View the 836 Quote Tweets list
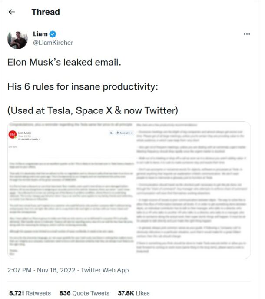Viewport: 265px width, 299px height. pyautogui.click(x=84, y=293)
